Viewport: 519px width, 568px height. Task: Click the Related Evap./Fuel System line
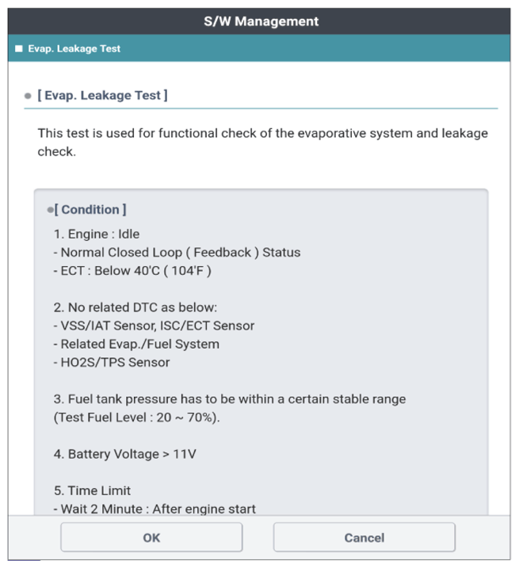click(136, 344)
